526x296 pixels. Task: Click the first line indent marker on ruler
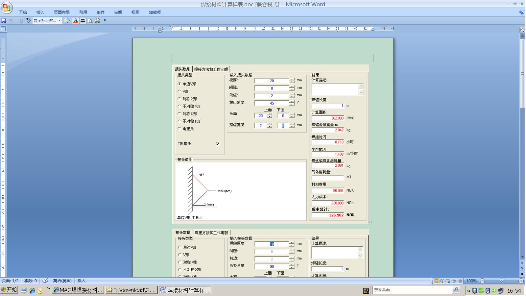pyautogui.click(x=172, y=27)
